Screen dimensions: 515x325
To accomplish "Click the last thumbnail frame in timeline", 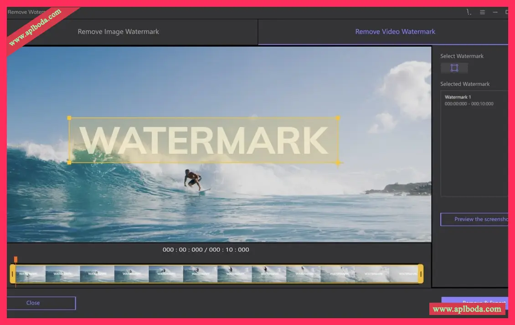I will (x=403, y=274).
